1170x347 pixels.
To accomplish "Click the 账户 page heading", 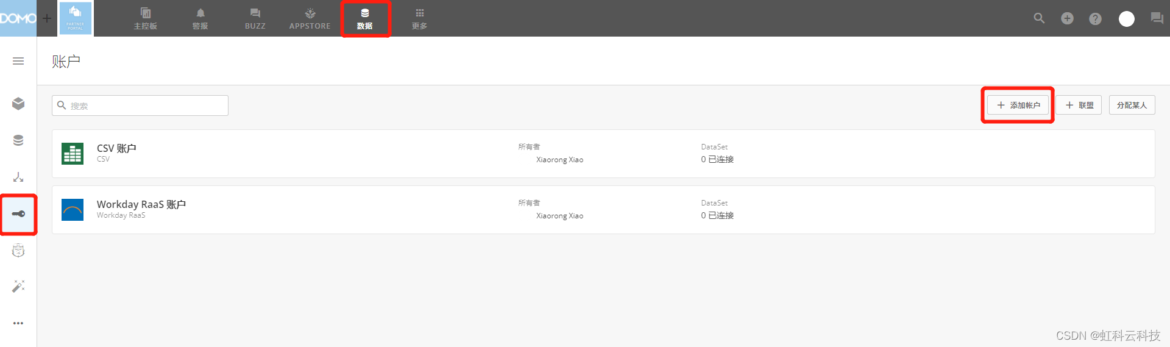I will point(66,62).
